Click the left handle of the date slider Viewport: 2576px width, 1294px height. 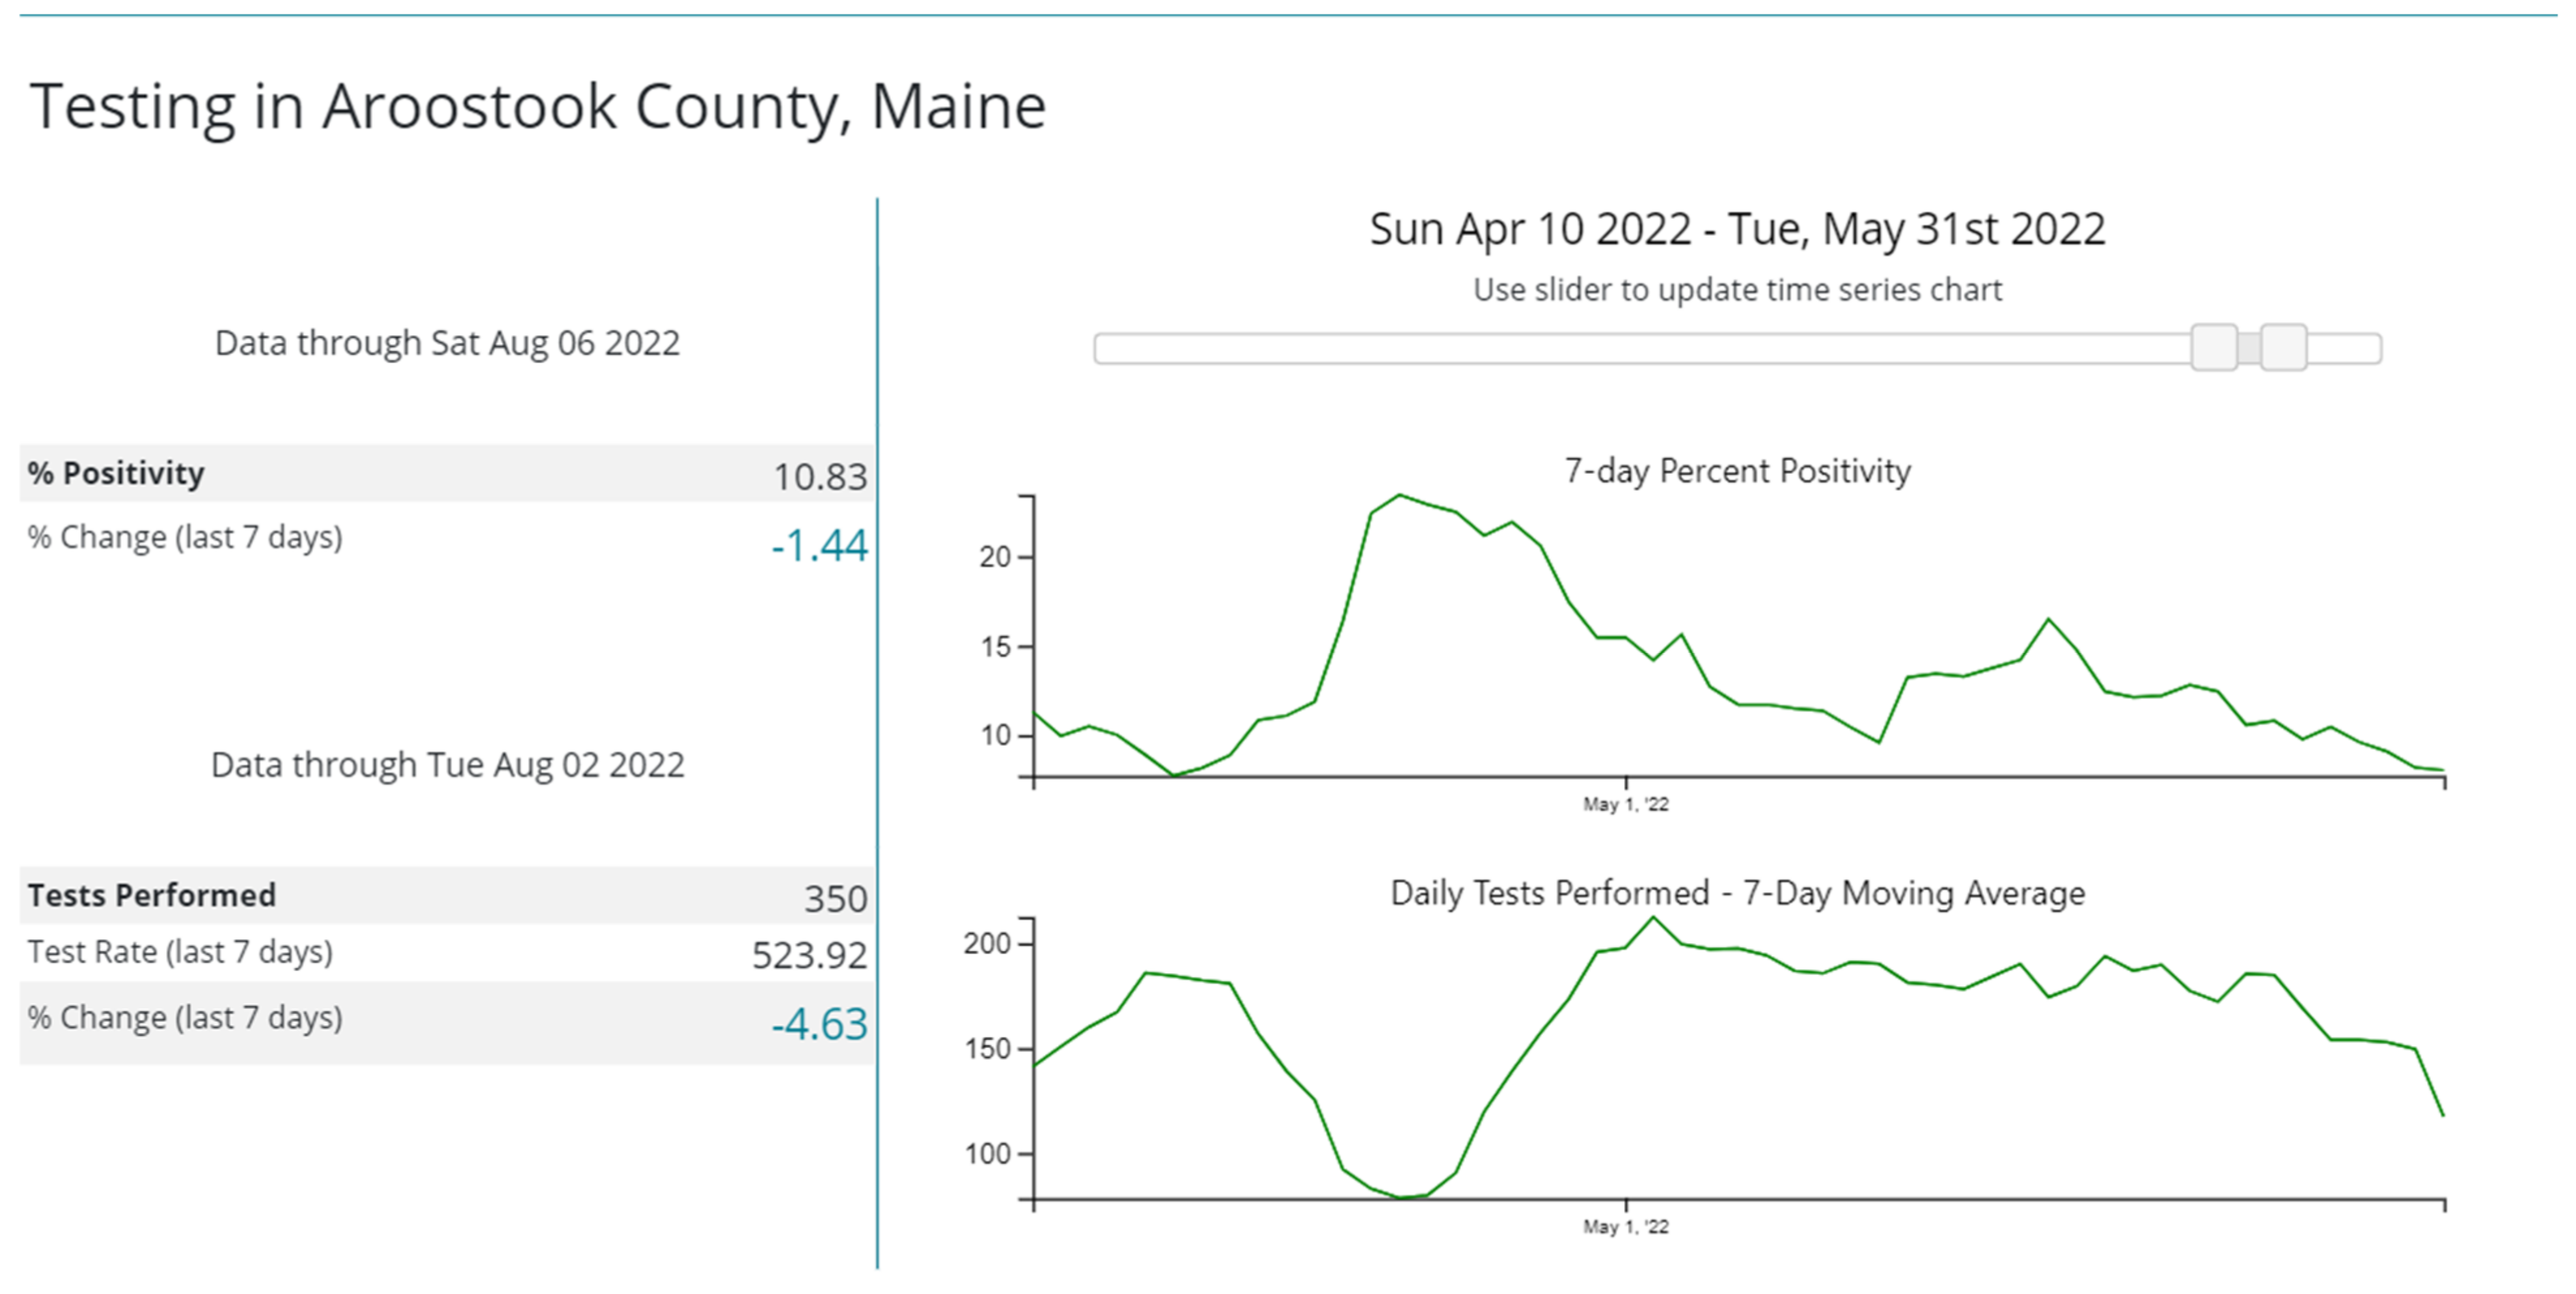2214,348
